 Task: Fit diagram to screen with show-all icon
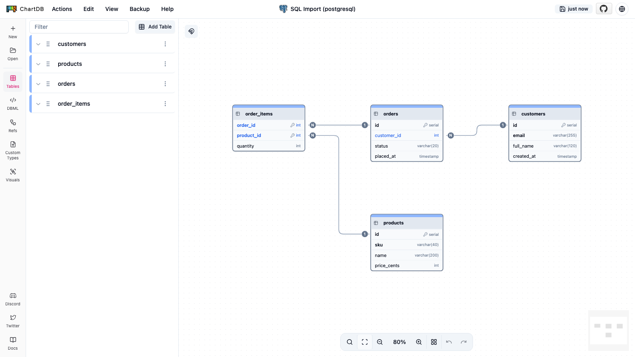pos(365,342)
